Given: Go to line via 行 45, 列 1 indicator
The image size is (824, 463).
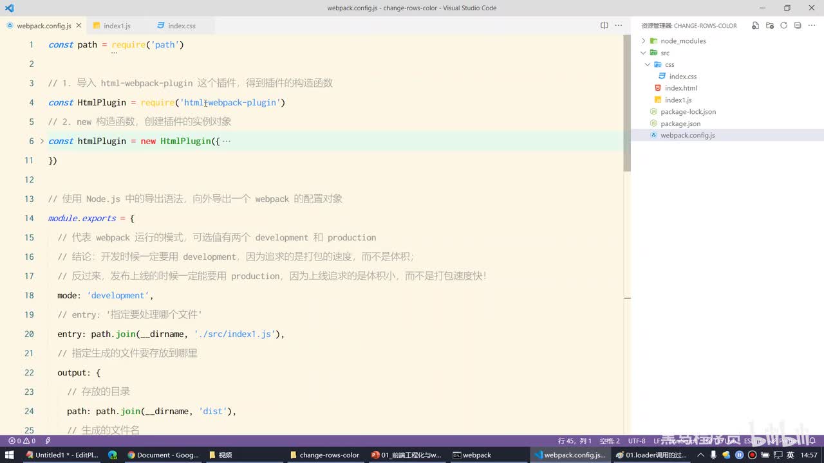Looking at the screenshot, I should pos(575,441).
